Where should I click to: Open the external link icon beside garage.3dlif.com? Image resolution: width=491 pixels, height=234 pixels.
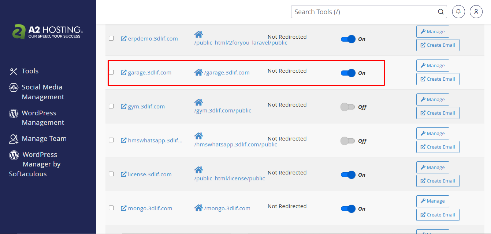click(123, 72)
